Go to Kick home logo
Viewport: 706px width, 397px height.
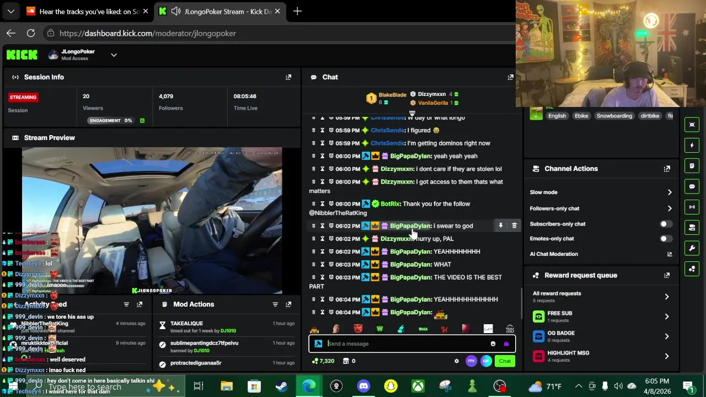[x=22, y=55]
